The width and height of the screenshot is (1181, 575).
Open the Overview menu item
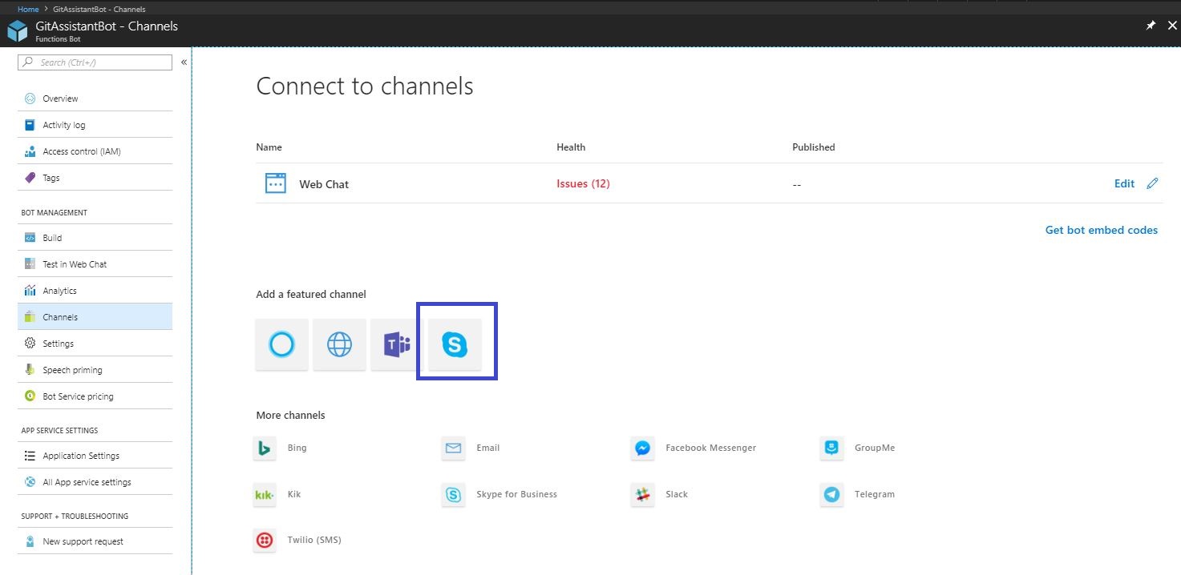click(95, 99)
